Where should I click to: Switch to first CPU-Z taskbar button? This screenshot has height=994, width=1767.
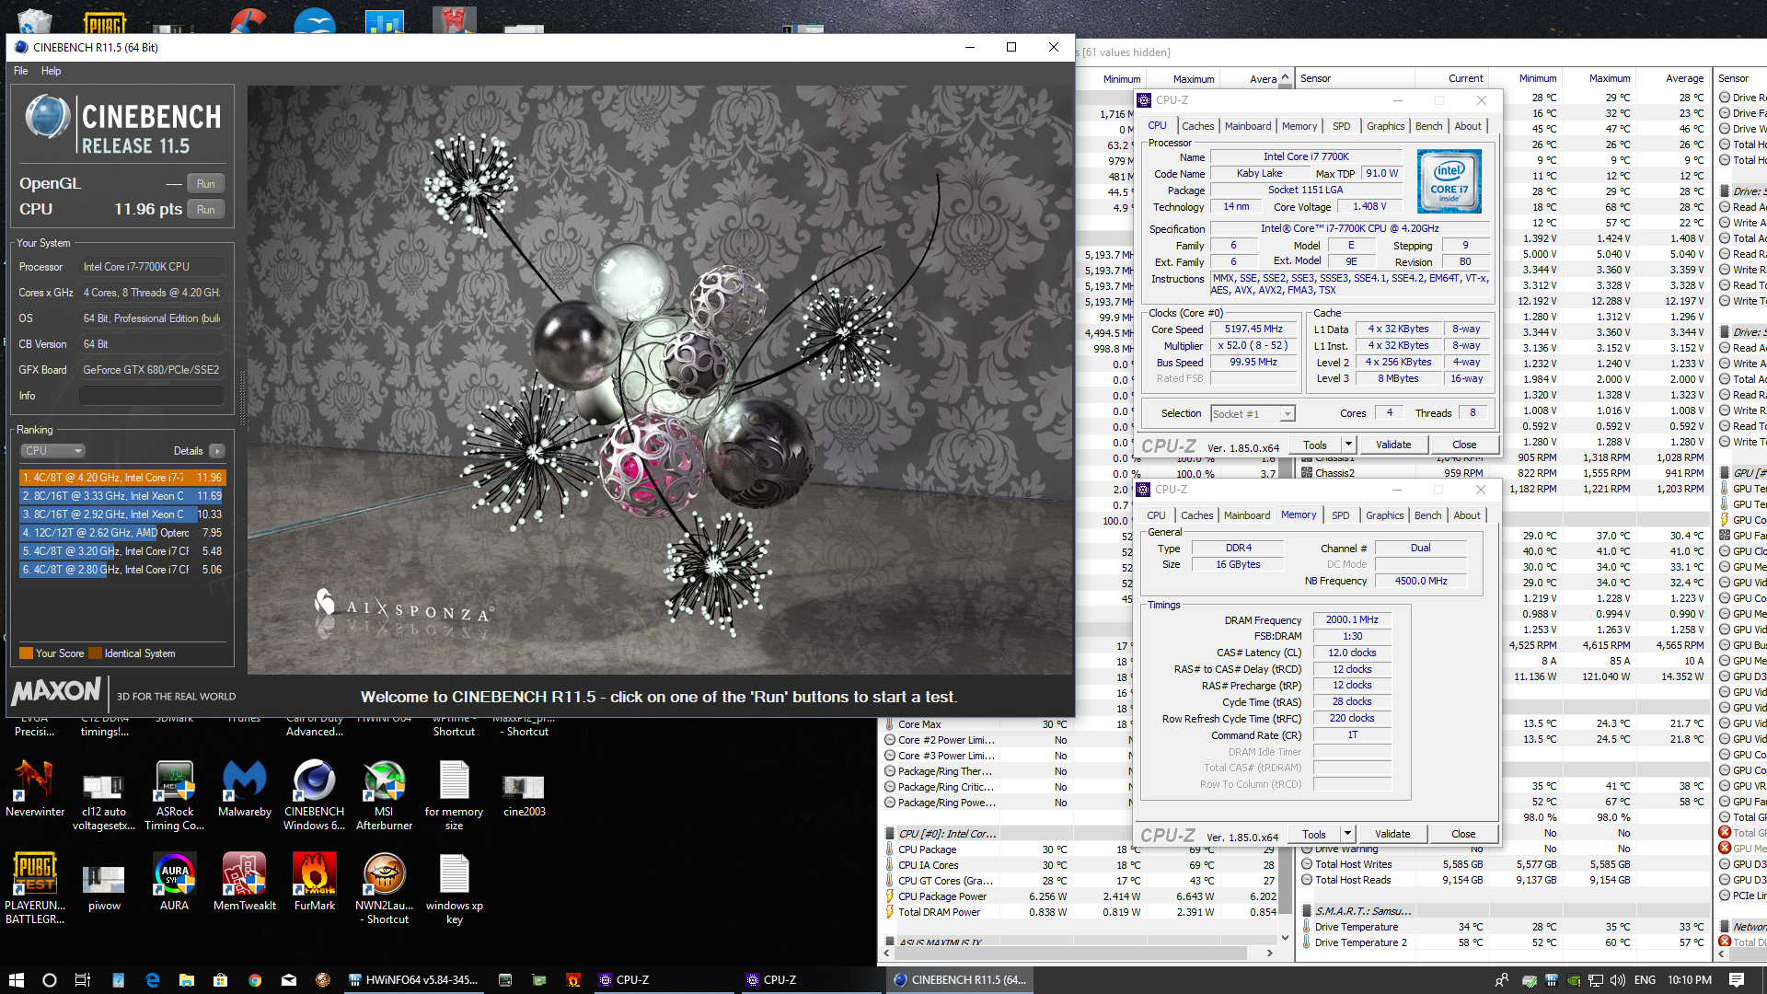pyautogui.click(x=664, y=980)
